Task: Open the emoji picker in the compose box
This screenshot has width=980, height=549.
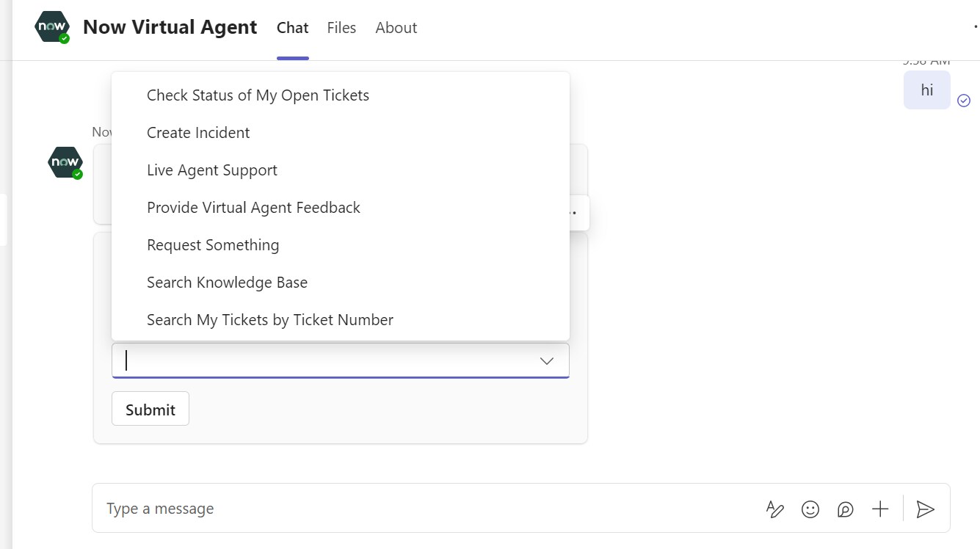Action: [810, 509]
